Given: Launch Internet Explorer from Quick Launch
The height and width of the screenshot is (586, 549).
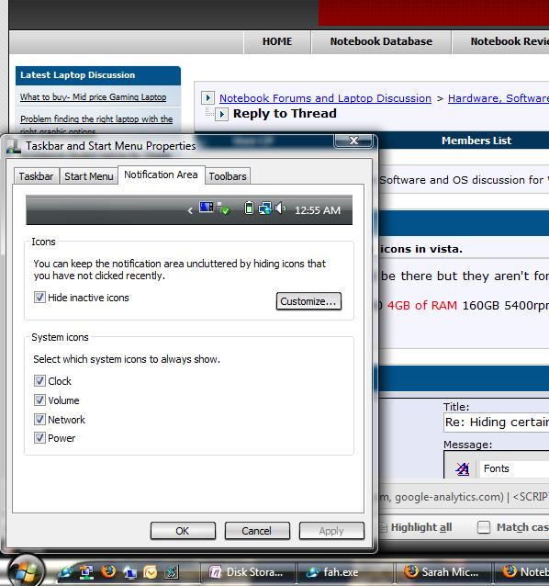Looking at the screenshot, I should pos(66,572).
